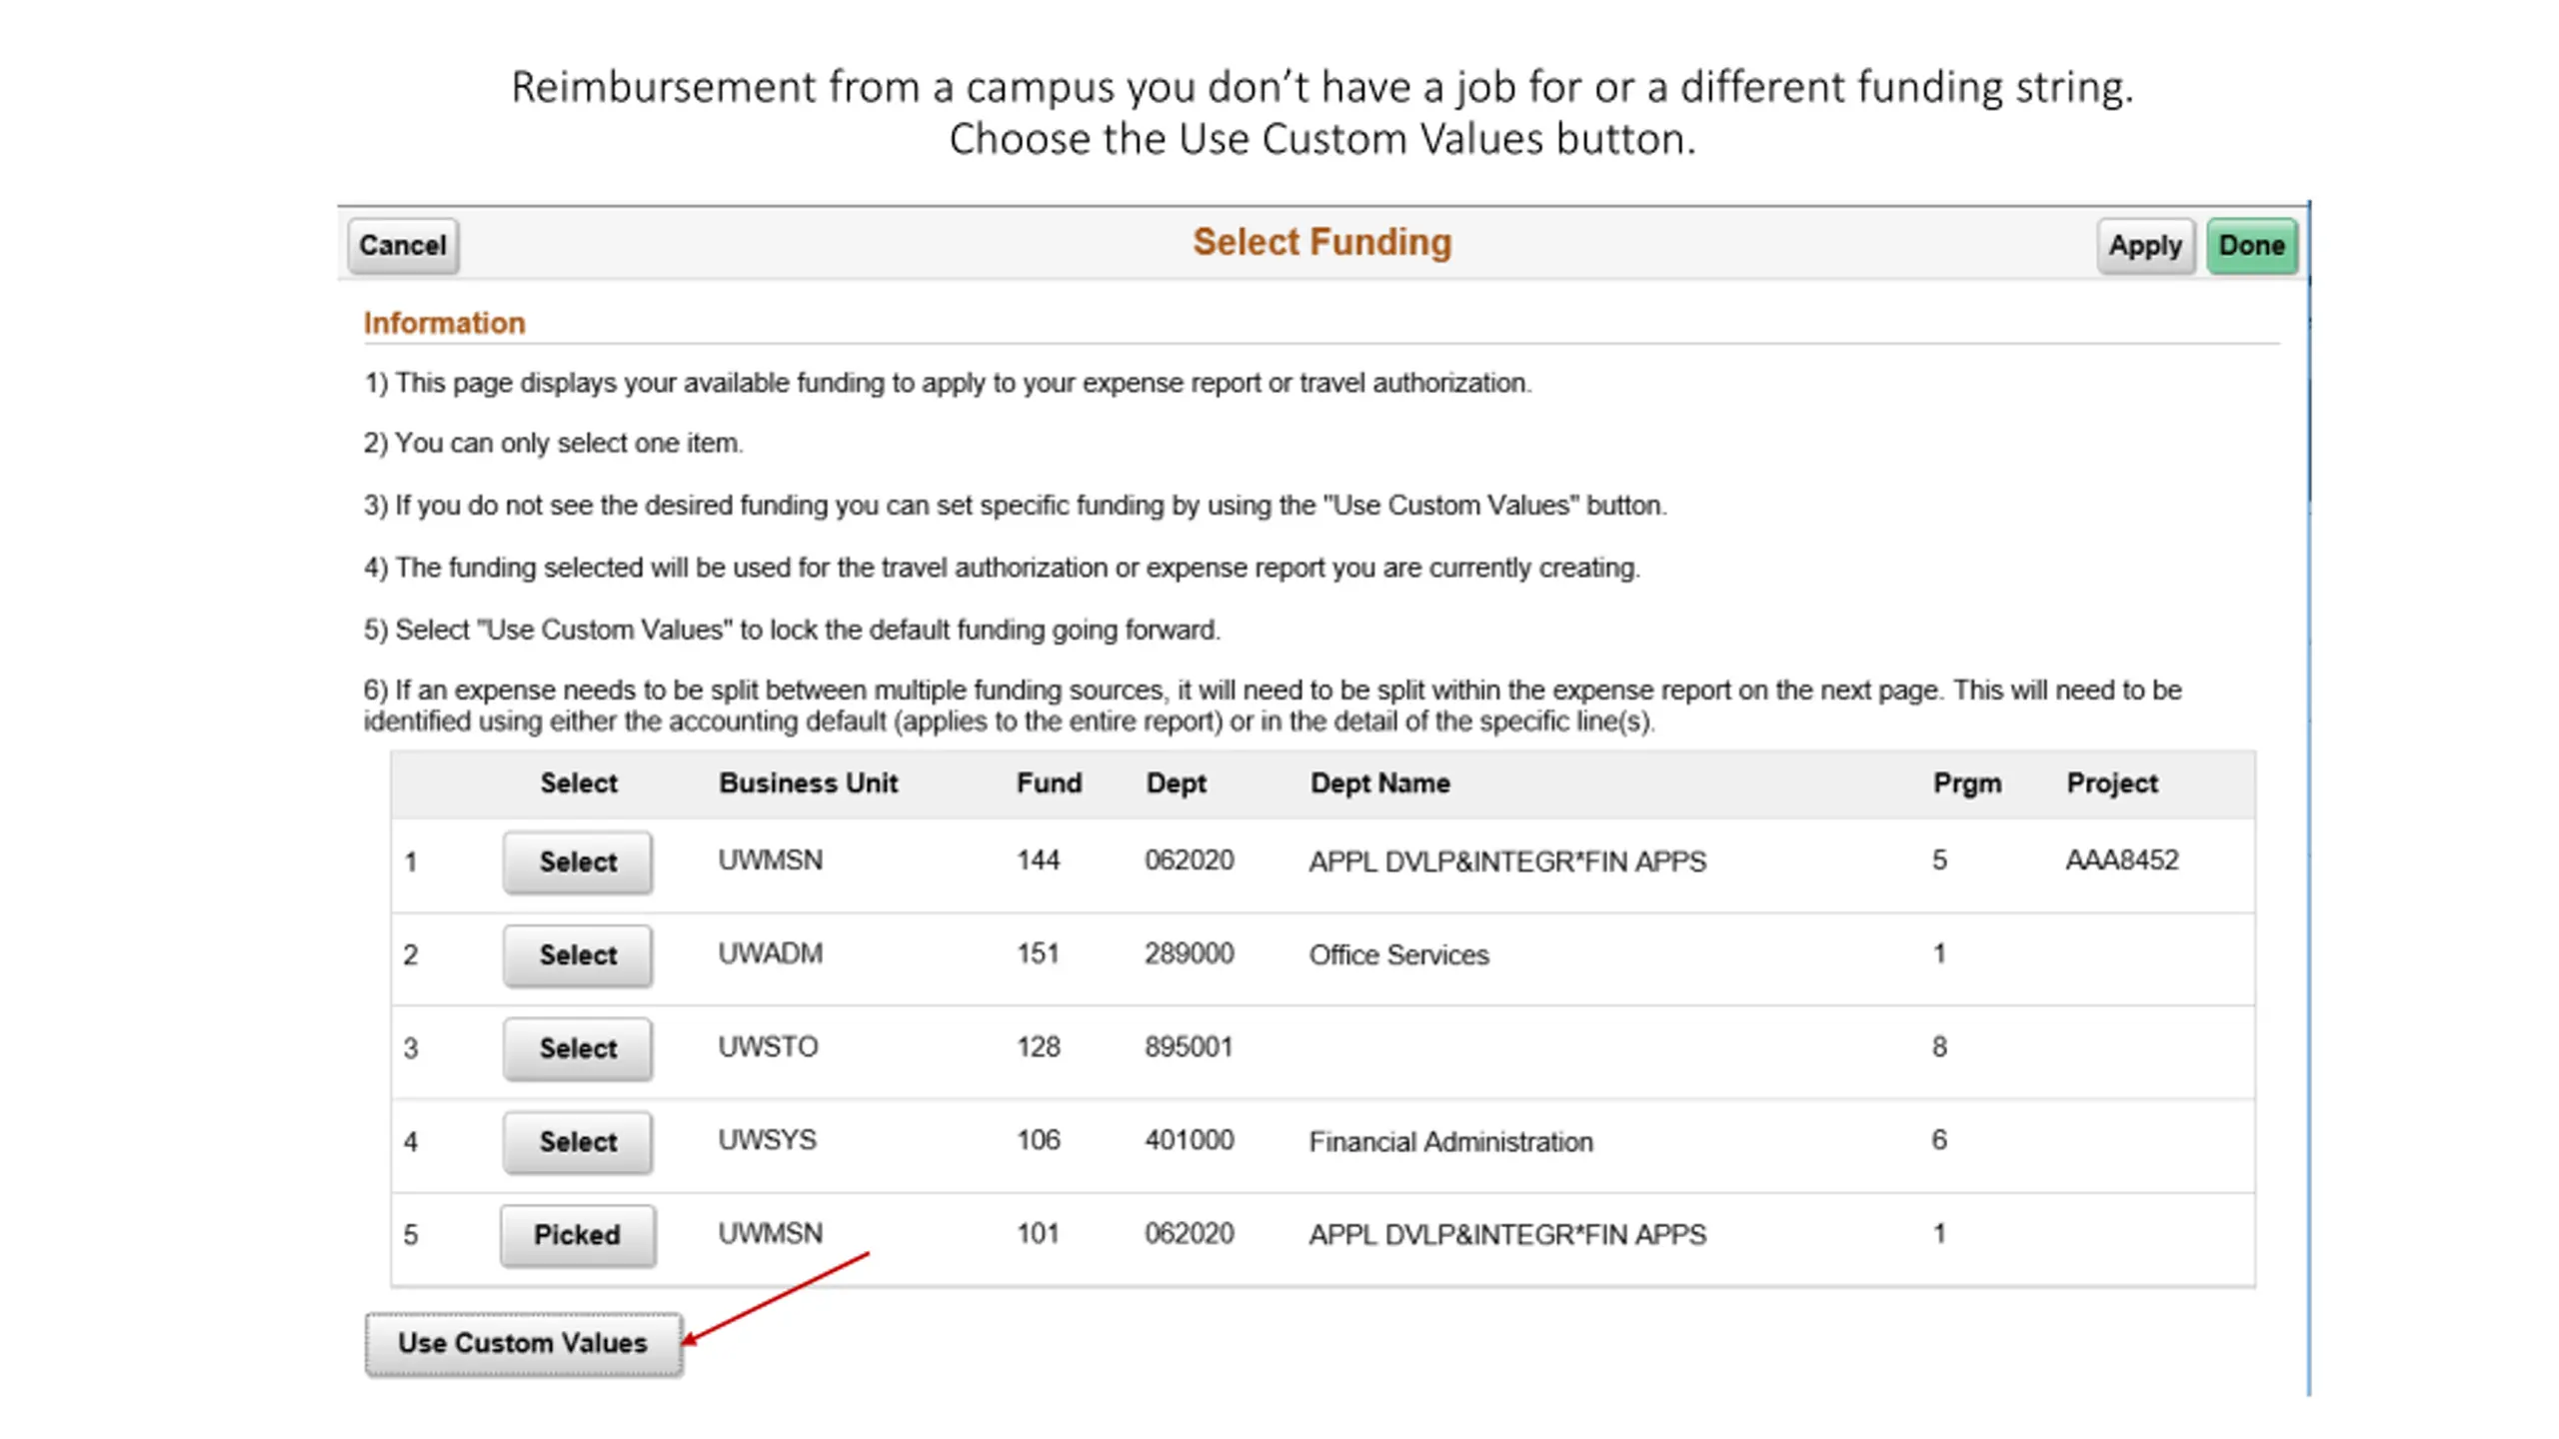Click the Picked button in row 5
2559x1439 pixels.
pyautogui.click(x=578, y=1235)
